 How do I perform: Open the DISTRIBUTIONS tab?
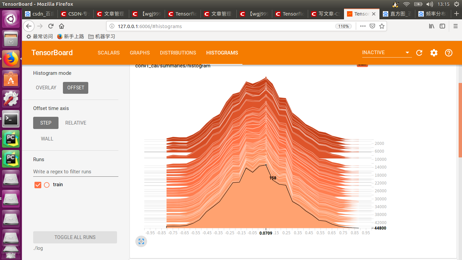pyautogui.click(x=178, y=53)
